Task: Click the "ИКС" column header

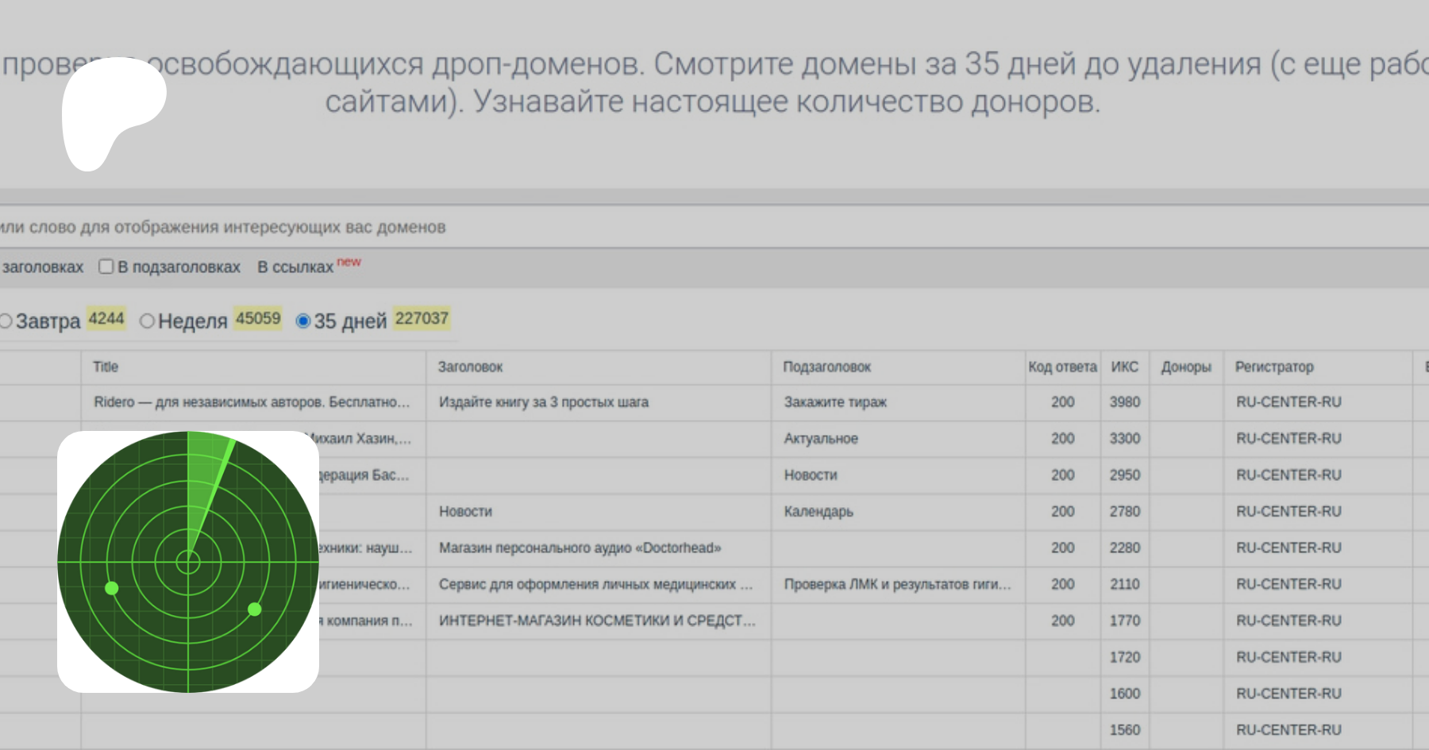Action: point(1124,367)
